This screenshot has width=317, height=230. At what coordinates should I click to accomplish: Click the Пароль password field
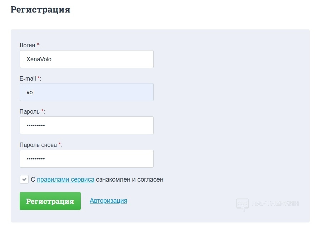click(x=86, y=125)
